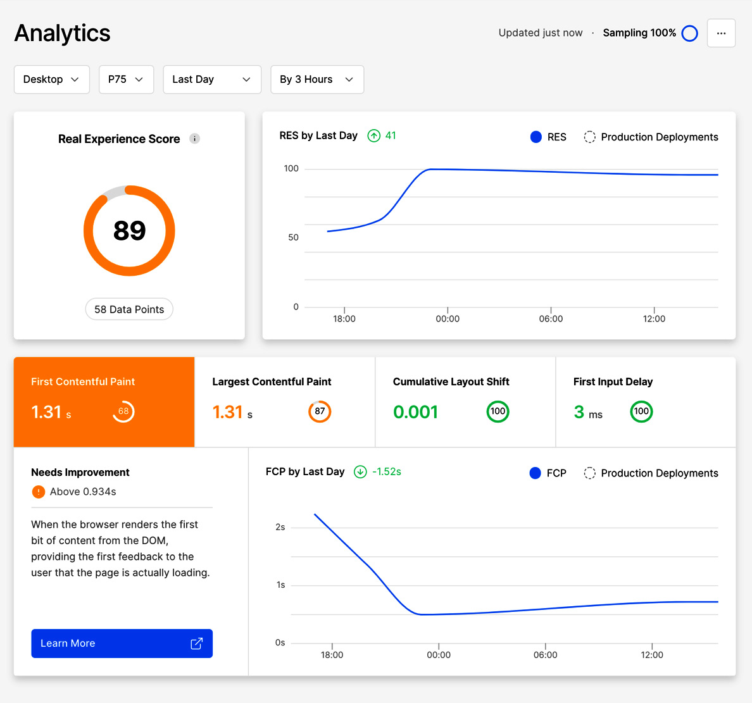Open the Desktop device dropdown
The image size is (752, 703).
[51, 79]
